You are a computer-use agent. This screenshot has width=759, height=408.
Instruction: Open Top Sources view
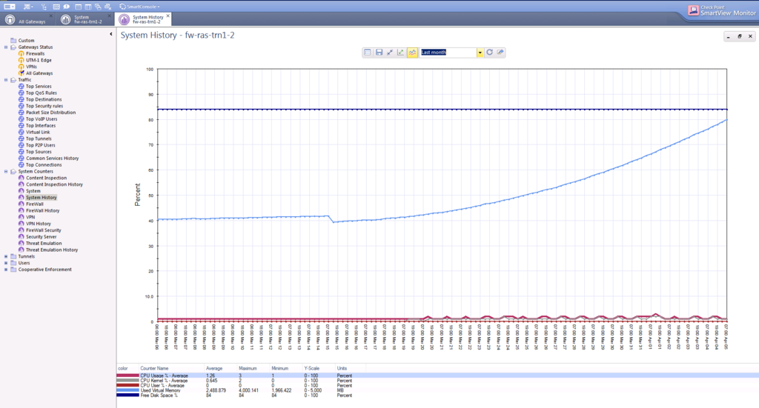pyautogui.click(x=39, y=152)
